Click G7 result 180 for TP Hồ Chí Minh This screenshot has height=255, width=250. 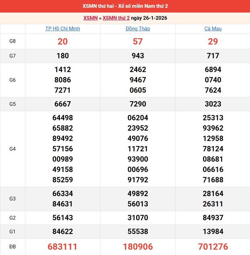(x=63, y=56)
